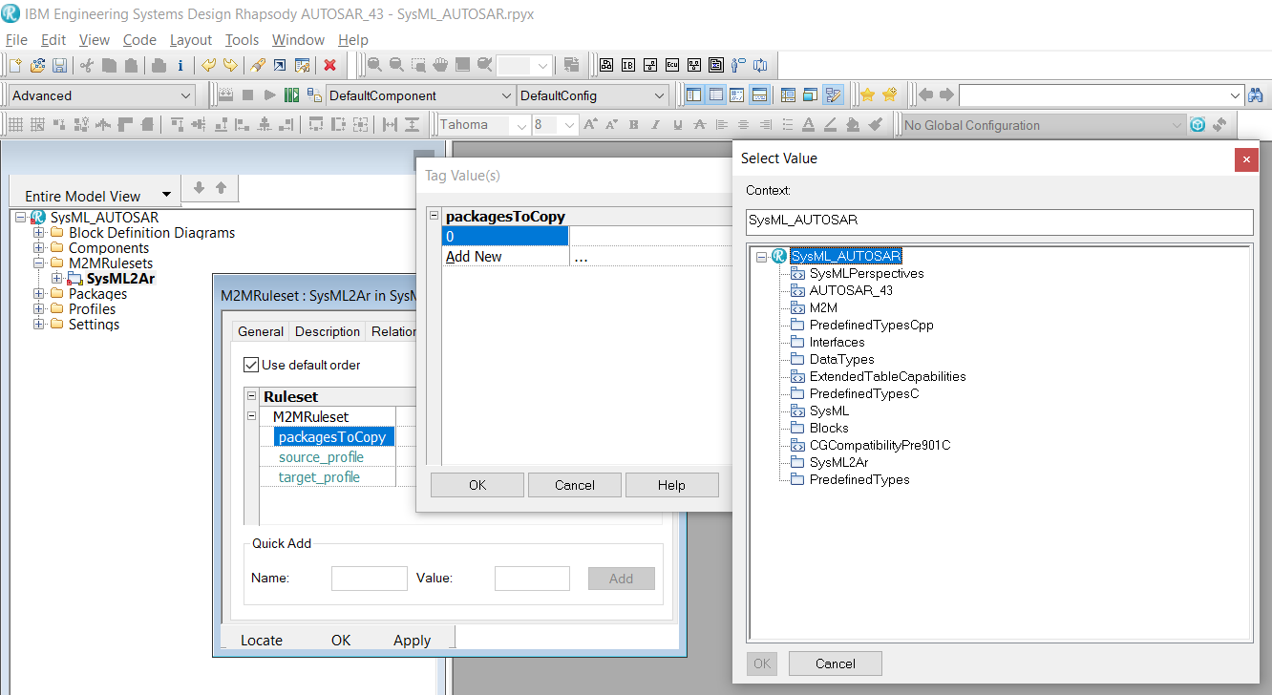
Task: Click Cancel in the Select Value dialog
Action: [836, 663]
